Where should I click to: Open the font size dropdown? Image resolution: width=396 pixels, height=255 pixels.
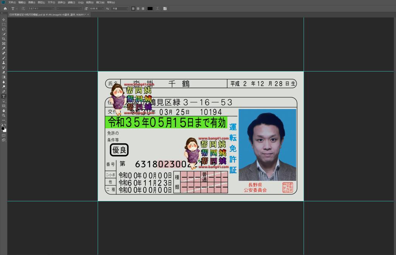point(103,8)
